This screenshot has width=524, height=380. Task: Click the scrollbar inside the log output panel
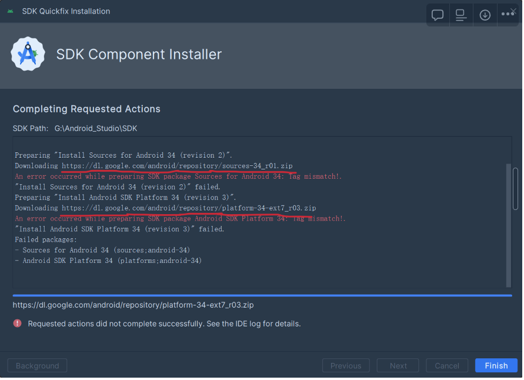tap(509, 225)
